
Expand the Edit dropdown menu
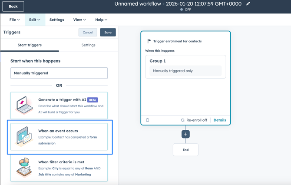coord(35,20)
